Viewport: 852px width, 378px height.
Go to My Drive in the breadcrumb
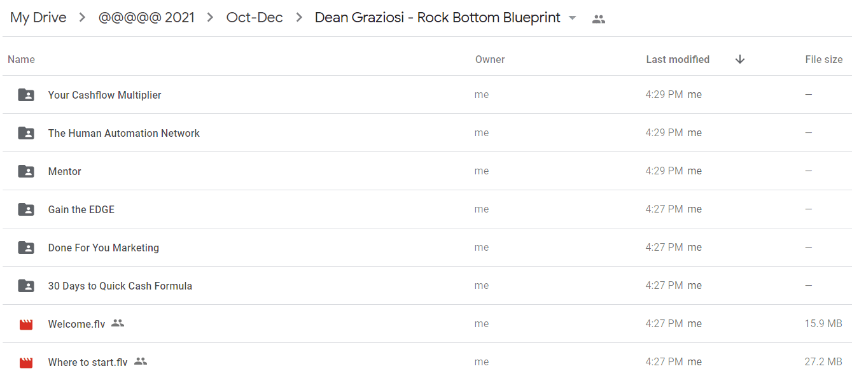tap(38, 18)
